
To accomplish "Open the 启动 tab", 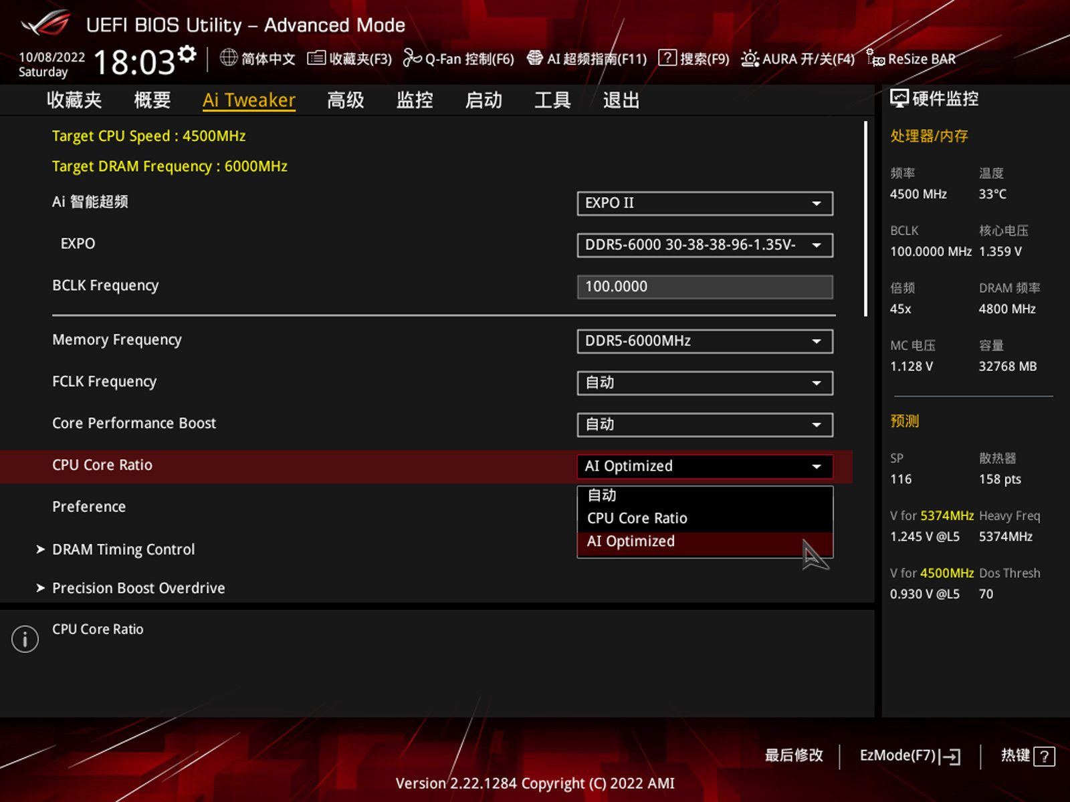I will coord(484,100).
